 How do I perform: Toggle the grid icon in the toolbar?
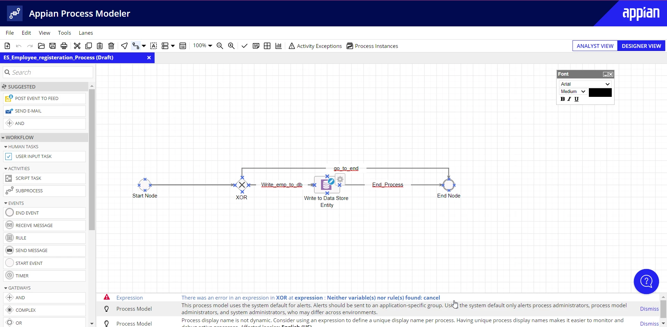pyautogui.click(x=267, y=46)
